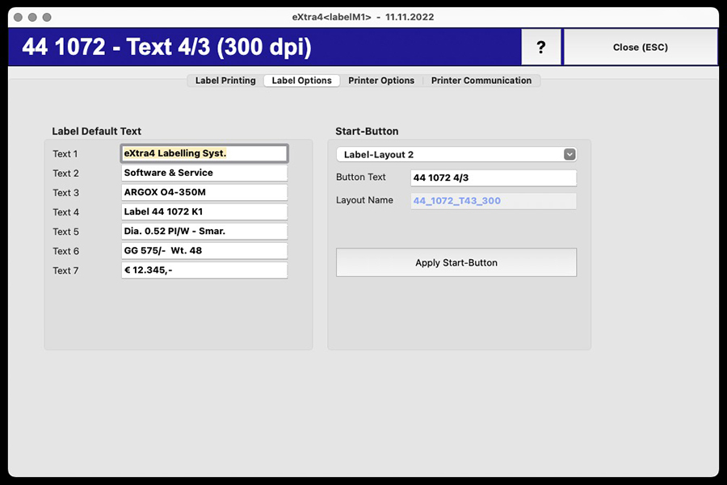Select the Text 5 field with Dia. 0.52
Screen dimensions: 727x485
pos(204,231)
